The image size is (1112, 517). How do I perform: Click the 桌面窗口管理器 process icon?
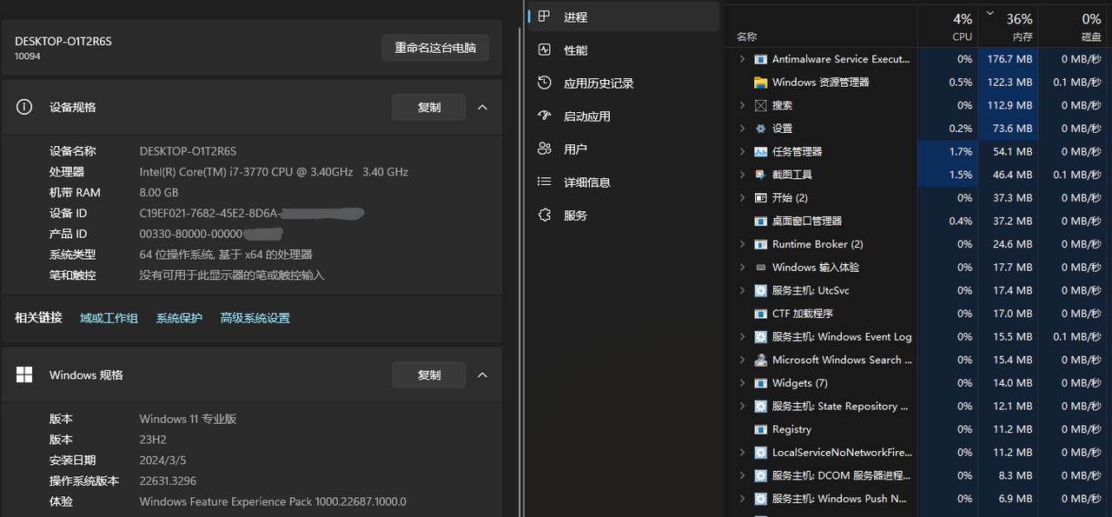[x=761, y=221]
